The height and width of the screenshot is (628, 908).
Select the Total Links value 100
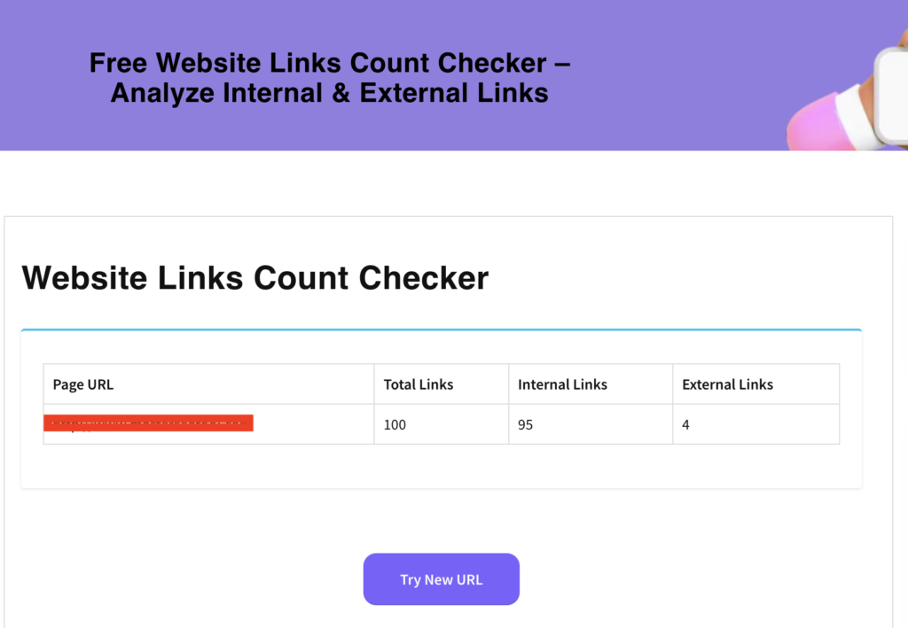(x=395, y=424)
